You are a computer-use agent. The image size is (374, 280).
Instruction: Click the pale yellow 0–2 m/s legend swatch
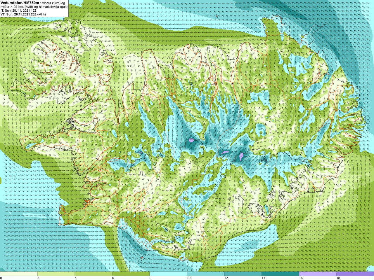19,274
